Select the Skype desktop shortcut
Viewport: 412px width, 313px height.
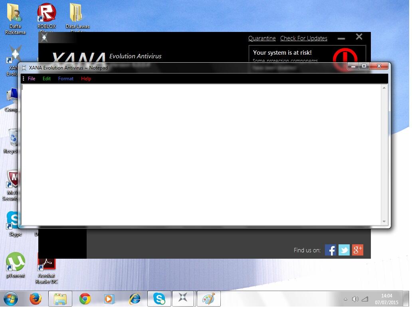point(14,224)
